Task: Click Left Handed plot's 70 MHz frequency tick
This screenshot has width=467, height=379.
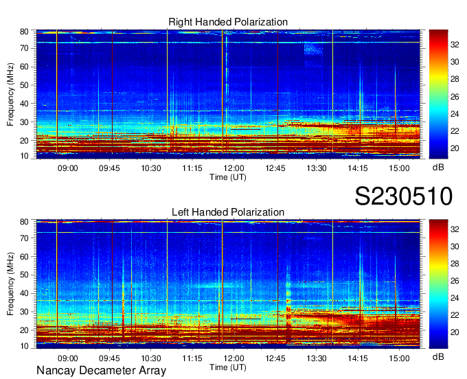Action: [24, 238]
